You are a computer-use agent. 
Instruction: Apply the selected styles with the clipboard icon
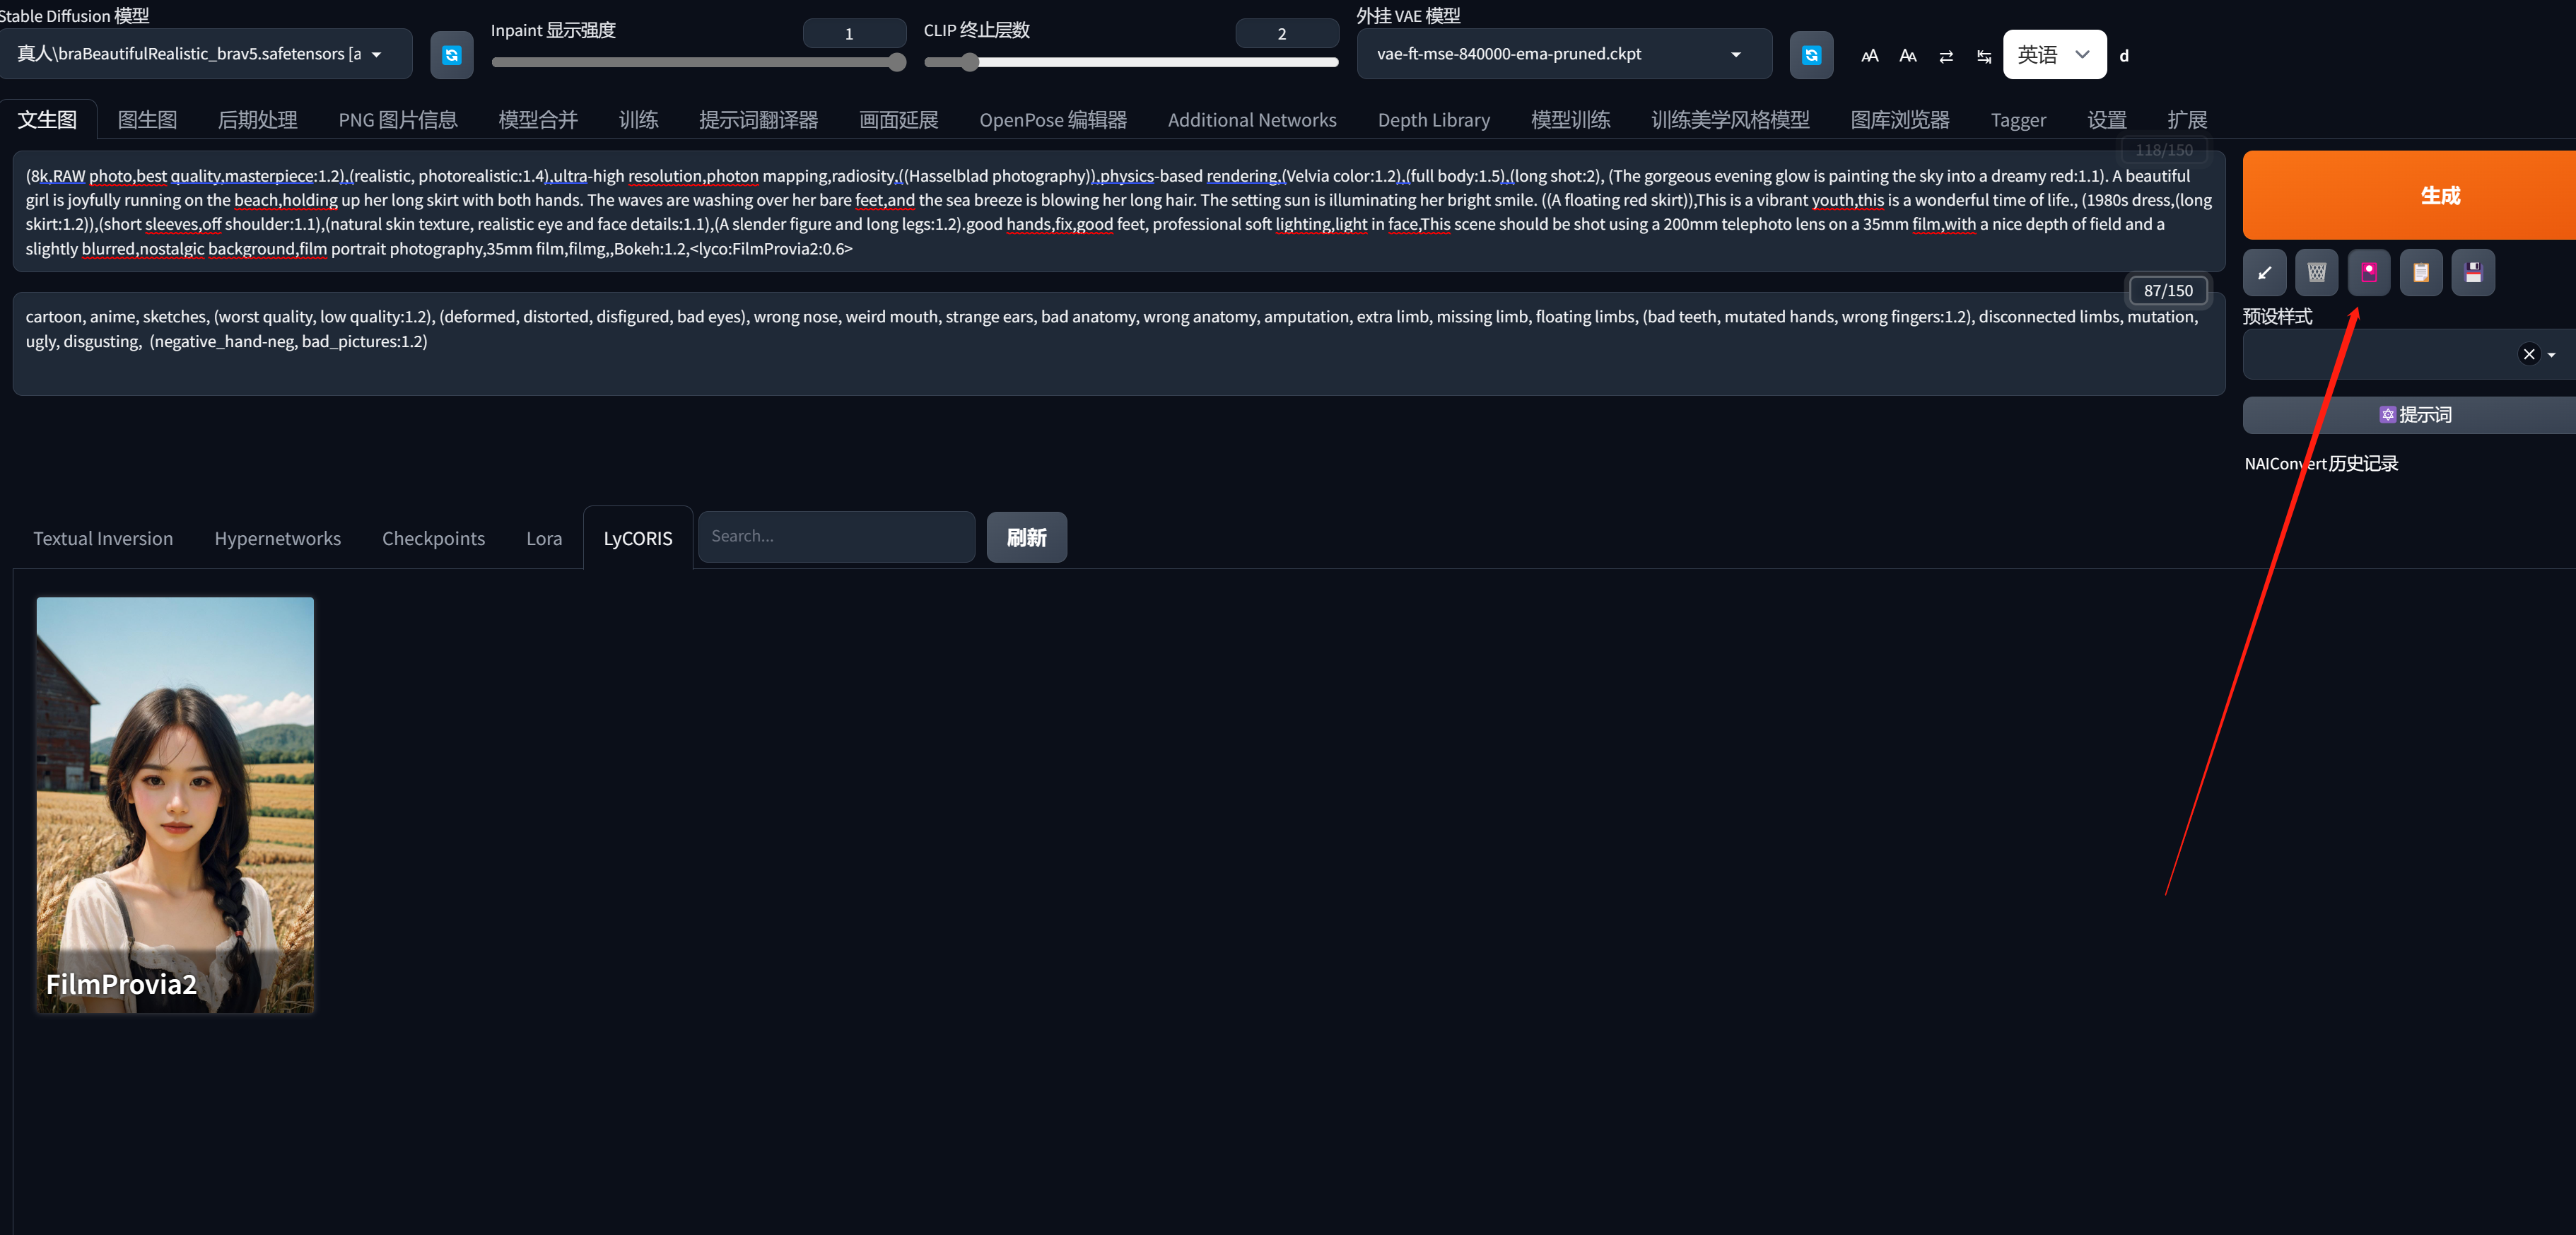[x=2420, y=273]
